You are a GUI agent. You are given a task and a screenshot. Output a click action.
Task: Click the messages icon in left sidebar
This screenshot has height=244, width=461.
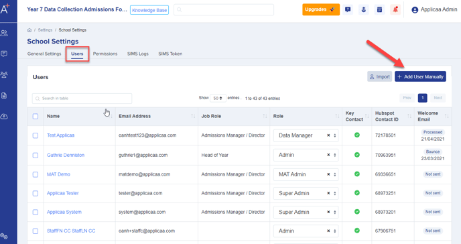point(4,54)
